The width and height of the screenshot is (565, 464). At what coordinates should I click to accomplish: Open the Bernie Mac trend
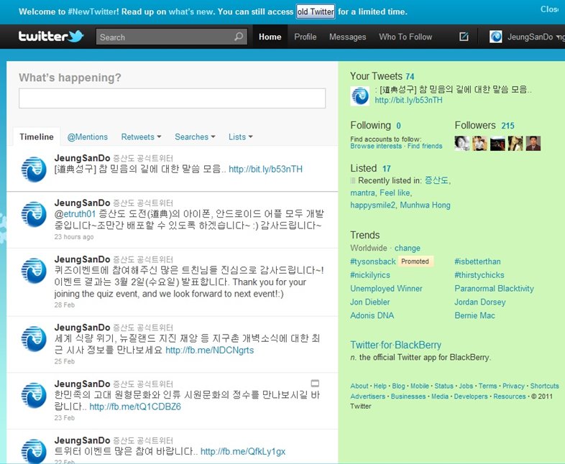coord(474,316)
